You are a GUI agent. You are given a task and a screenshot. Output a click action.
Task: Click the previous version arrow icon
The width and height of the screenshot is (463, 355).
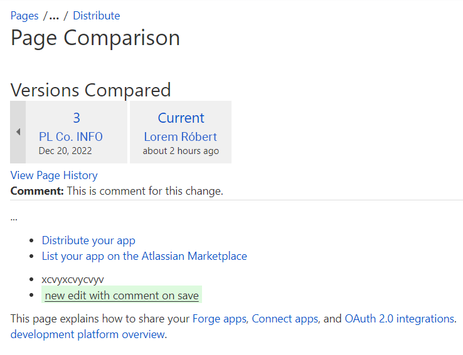click(x=18, y=132)
